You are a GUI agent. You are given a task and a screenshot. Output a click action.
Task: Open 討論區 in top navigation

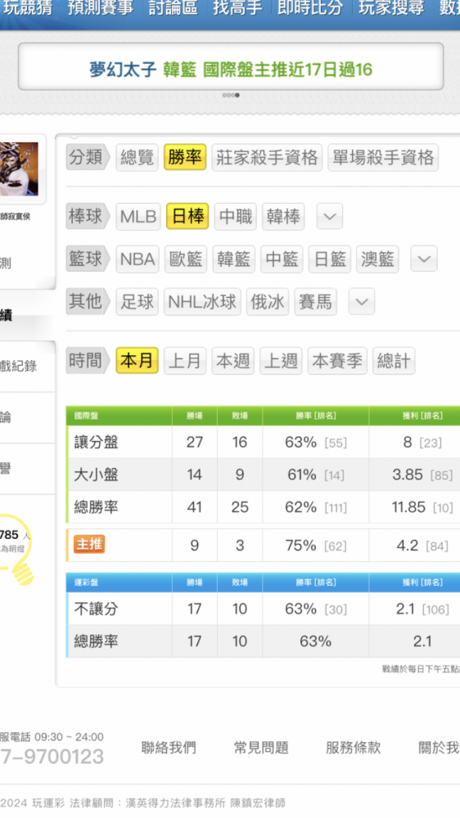click(x=173, y=8)
